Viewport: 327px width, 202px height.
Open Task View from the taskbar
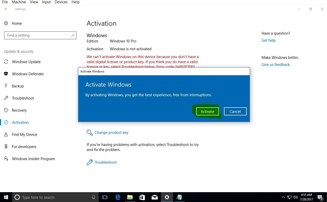(x=105, y=197)
